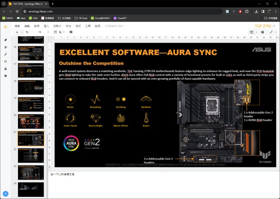
Task: Open the 投影片 (Slide) menu
Action: (57, 26)
